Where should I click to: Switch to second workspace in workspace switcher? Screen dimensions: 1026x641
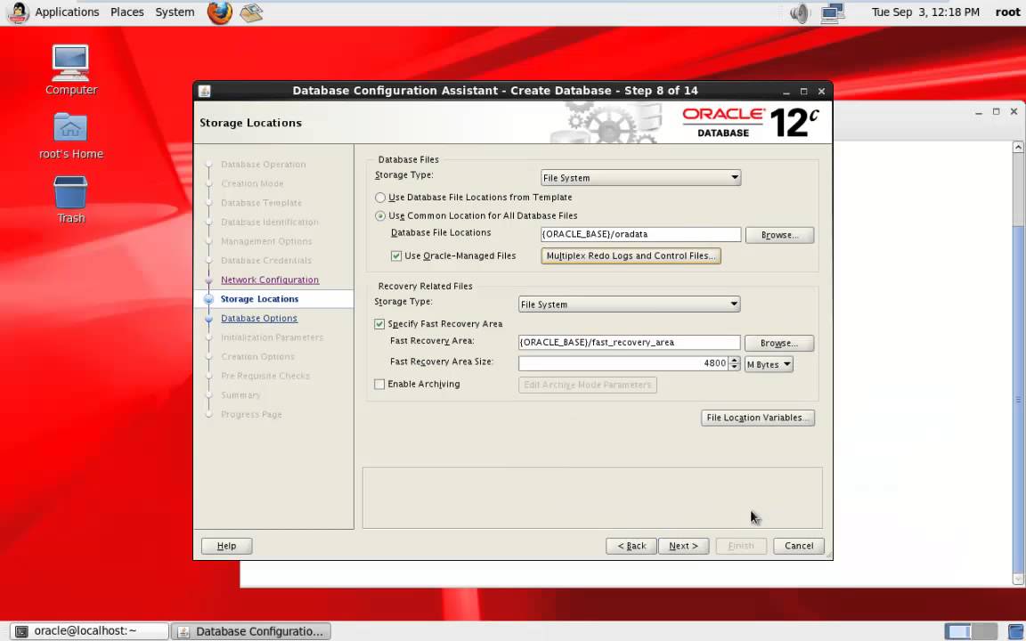(985, 631)
